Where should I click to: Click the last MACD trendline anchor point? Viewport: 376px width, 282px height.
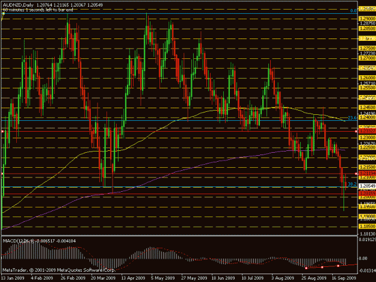[338, 266]
